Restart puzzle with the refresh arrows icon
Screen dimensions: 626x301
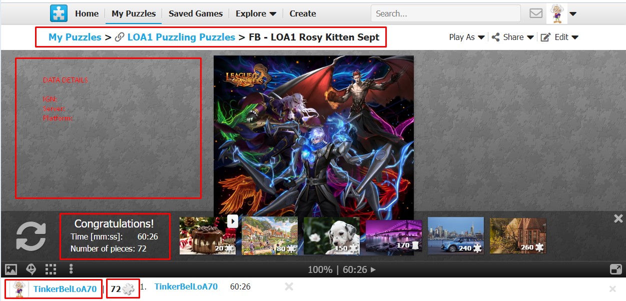(31, 236)
